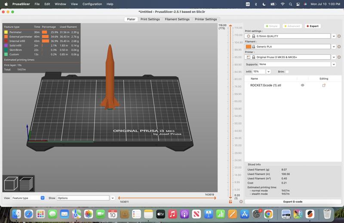Click gear icon beside the printer preset
Screen dimensions: 344x223
pos(339,57)
